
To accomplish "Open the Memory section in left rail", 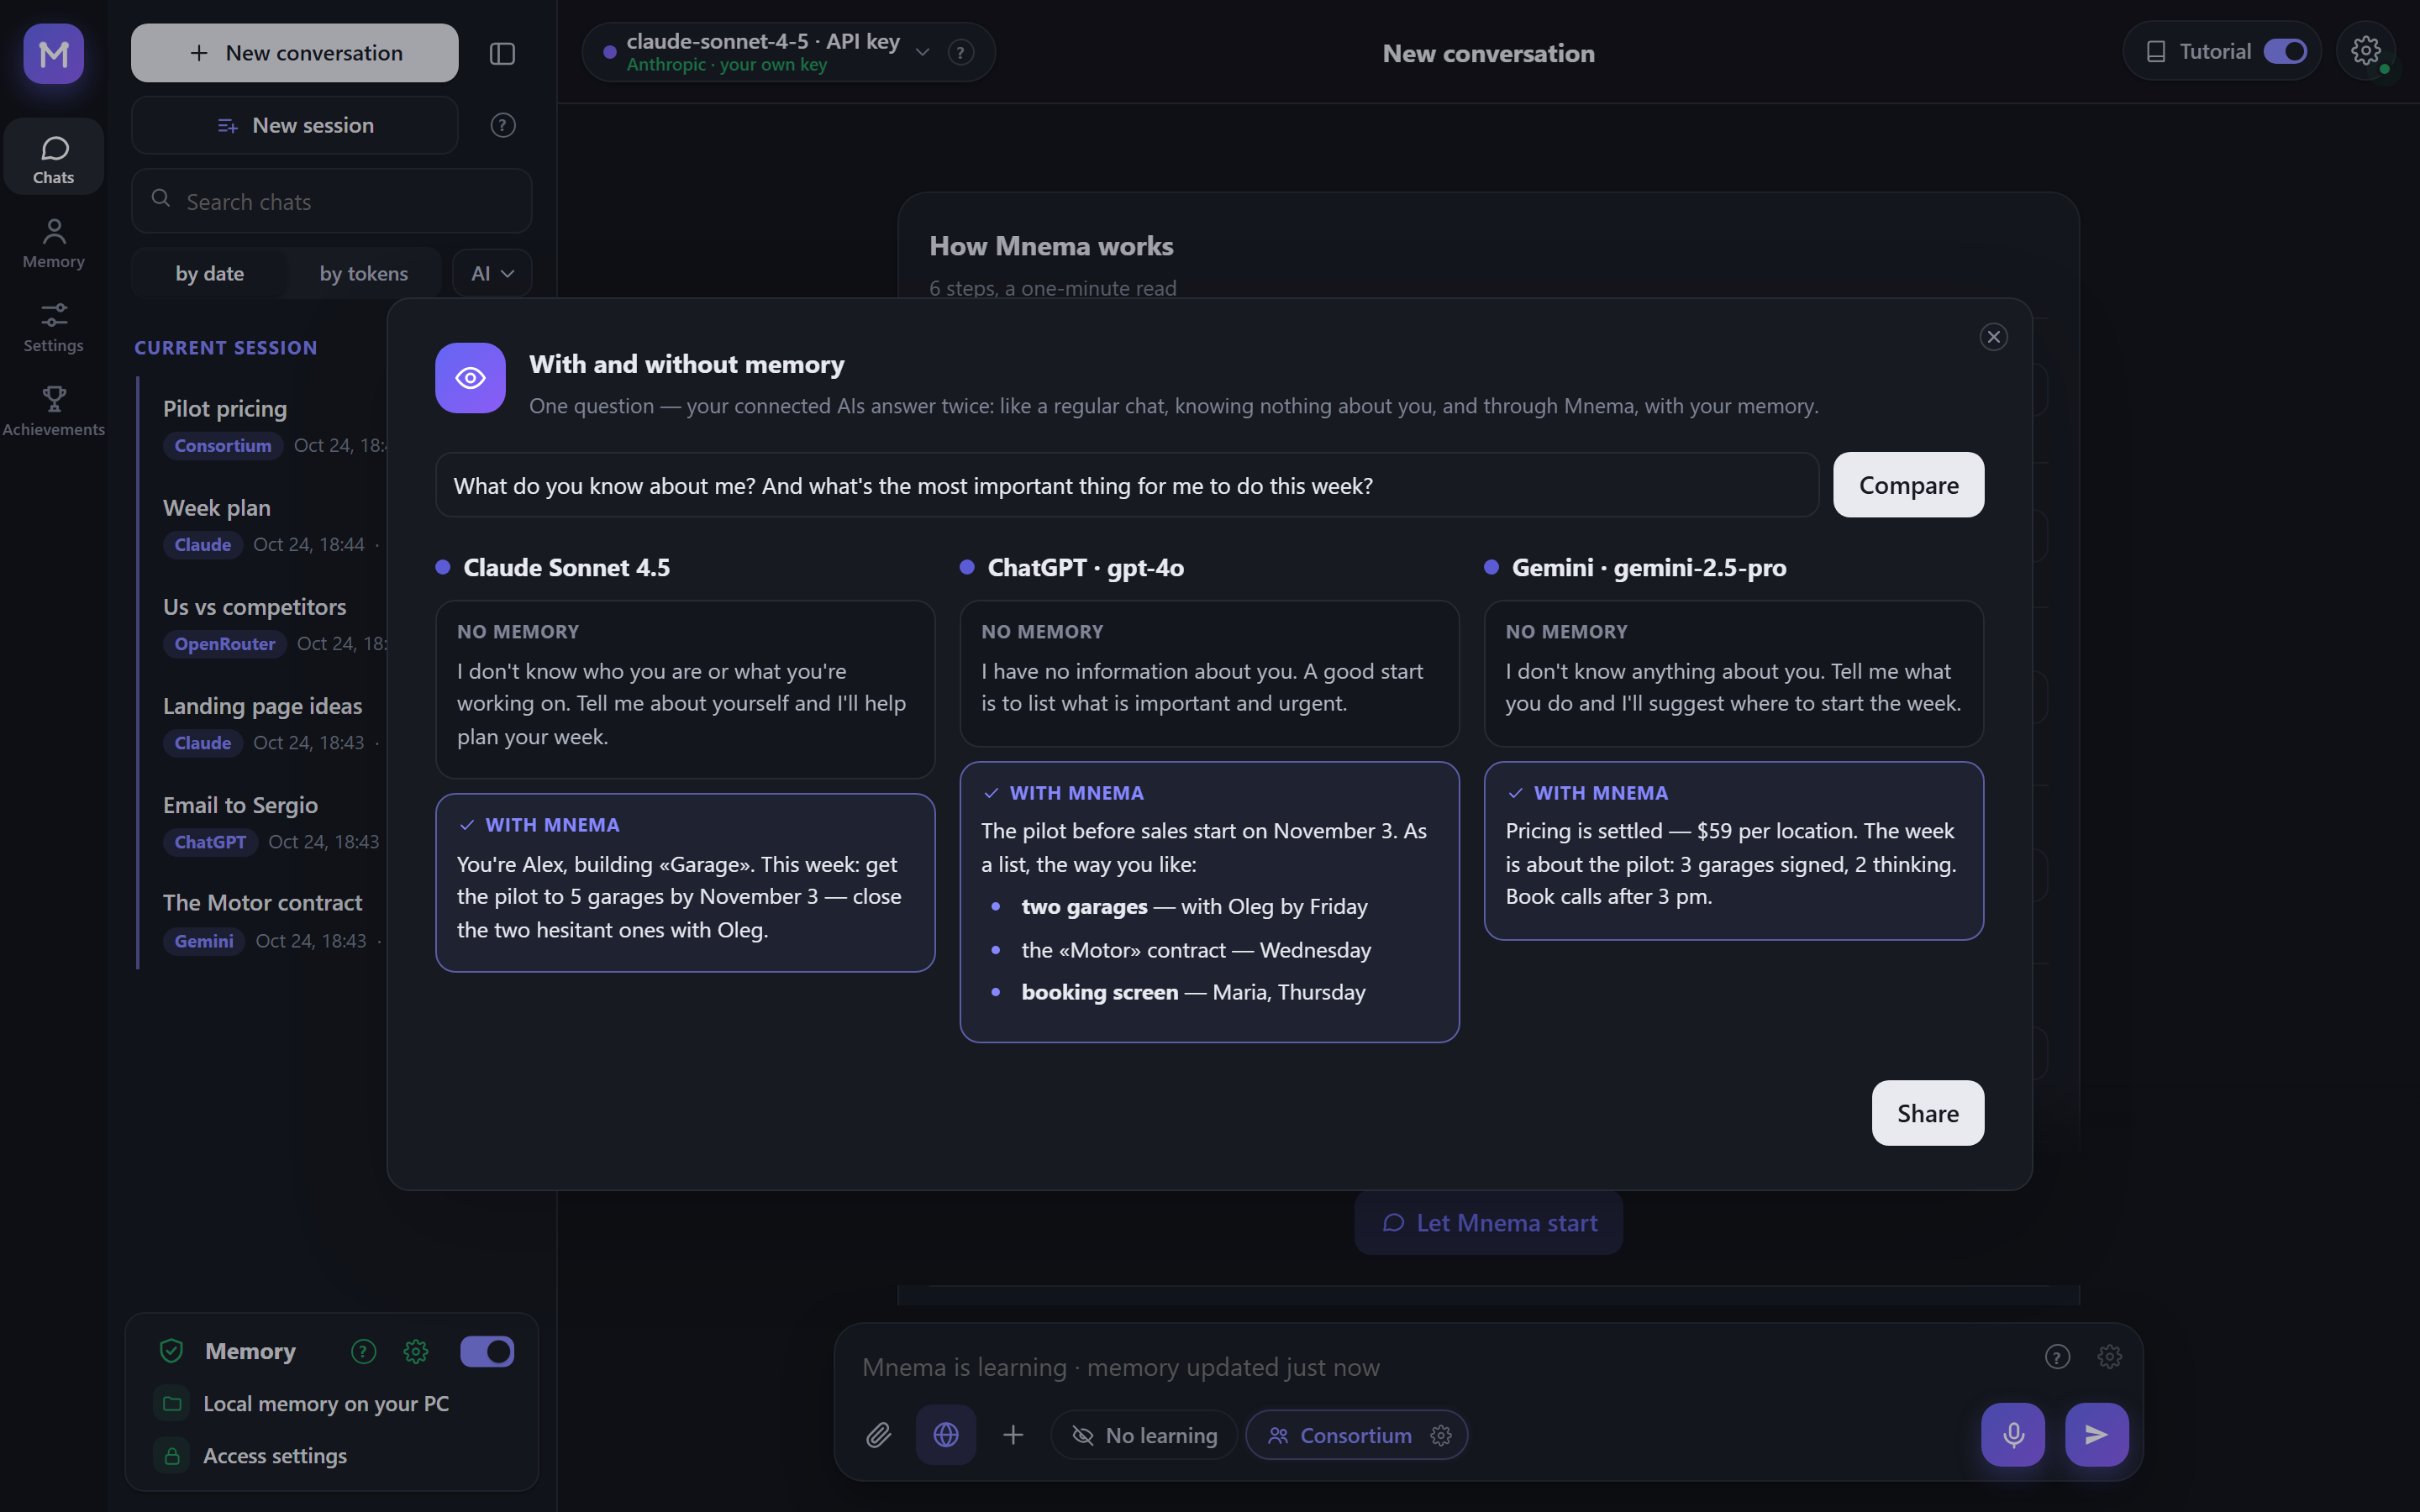I will click(54, 244).
